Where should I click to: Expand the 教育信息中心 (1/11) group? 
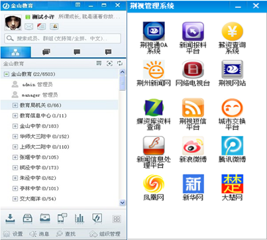(15, 116)
